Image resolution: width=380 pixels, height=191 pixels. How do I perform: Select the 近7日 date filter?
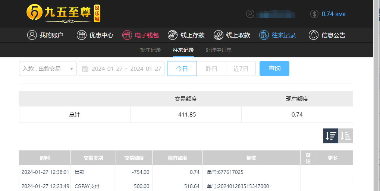pos(241,69)
